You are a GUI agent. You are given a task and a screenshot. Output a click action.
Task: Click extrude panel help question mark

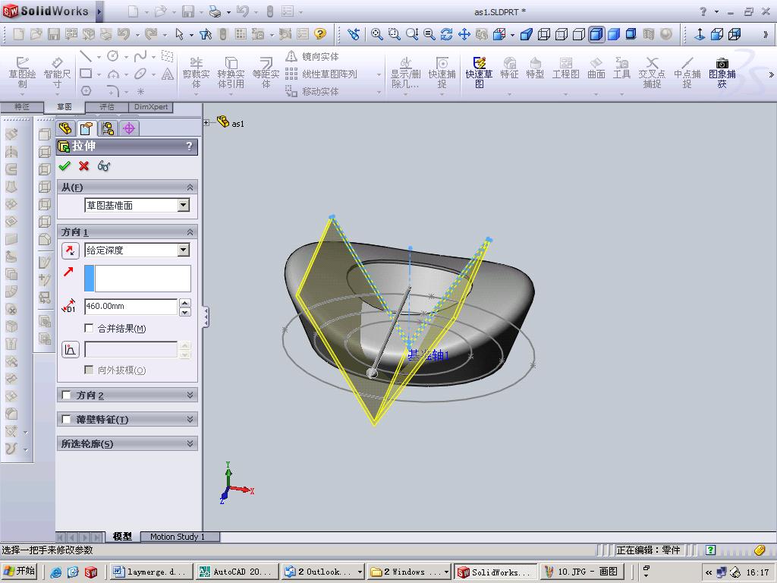tap(189, 147)
